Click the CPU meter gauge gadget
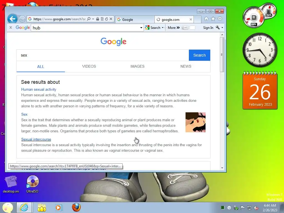Image resolution: width=284 pixels, height=213 pixels. tap(253, 17)
